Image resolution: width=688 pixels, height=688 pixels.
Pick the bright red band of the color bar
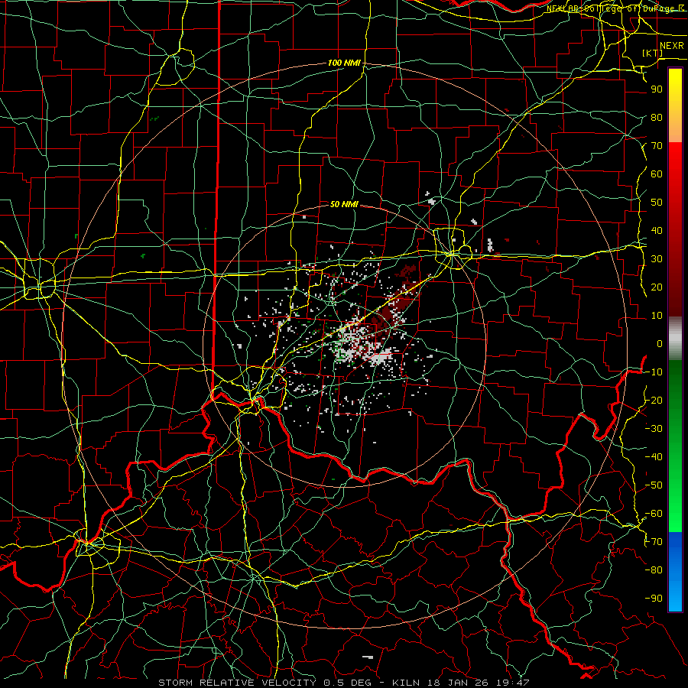(x=675, y=158)
